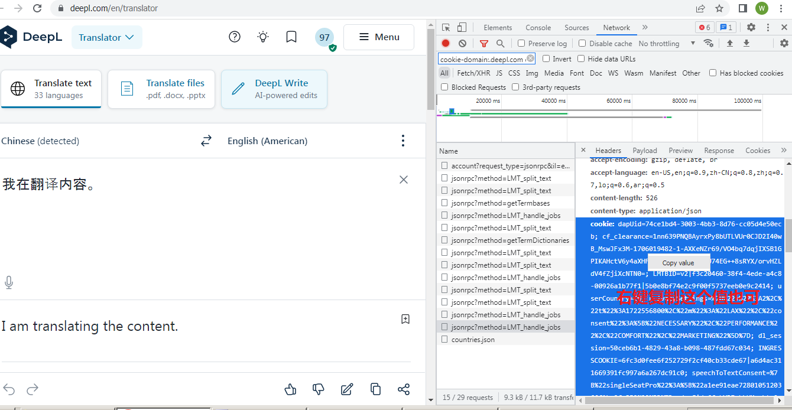The height and width of the screenshot is (410, 792).
Task: Select the DeepL Write option
Action: click(274, 89)
